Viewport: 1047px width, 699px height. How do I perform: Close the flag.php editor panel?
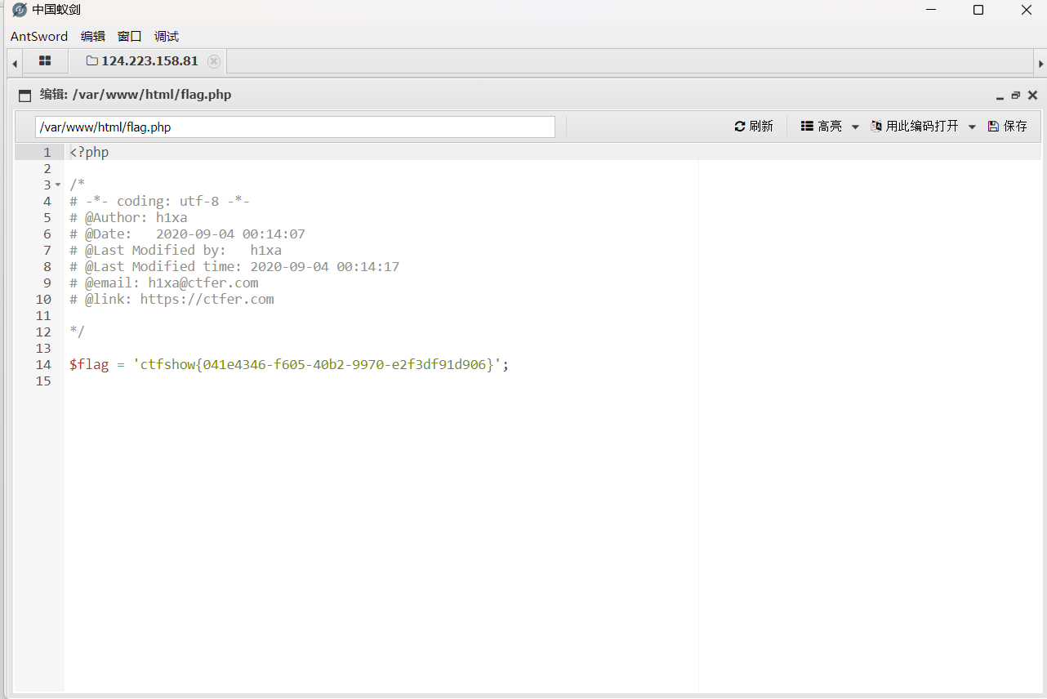pyautogui.click(x=1032, y=96)
